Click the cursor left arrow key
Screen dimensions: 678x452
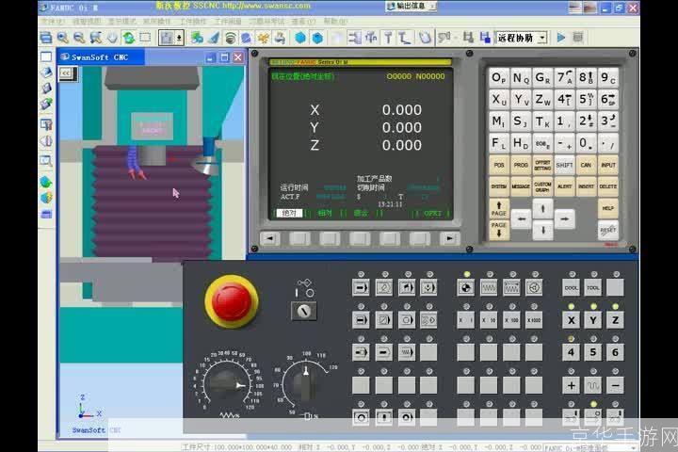pos(522,219)
